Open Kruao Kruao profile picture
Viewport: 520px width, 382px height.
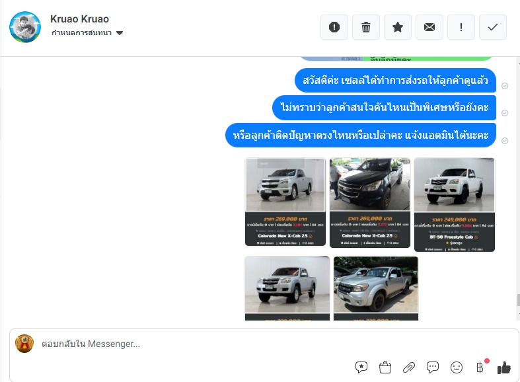(25, 27)
